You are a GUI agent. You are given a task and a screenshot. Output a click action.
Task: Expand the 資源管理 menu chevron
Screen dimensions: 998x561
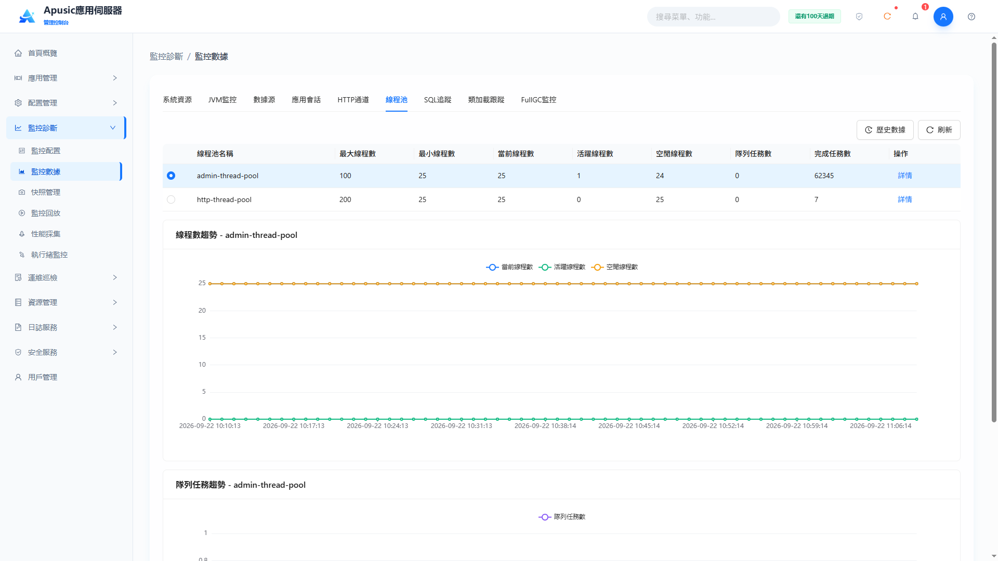[115, 302]
